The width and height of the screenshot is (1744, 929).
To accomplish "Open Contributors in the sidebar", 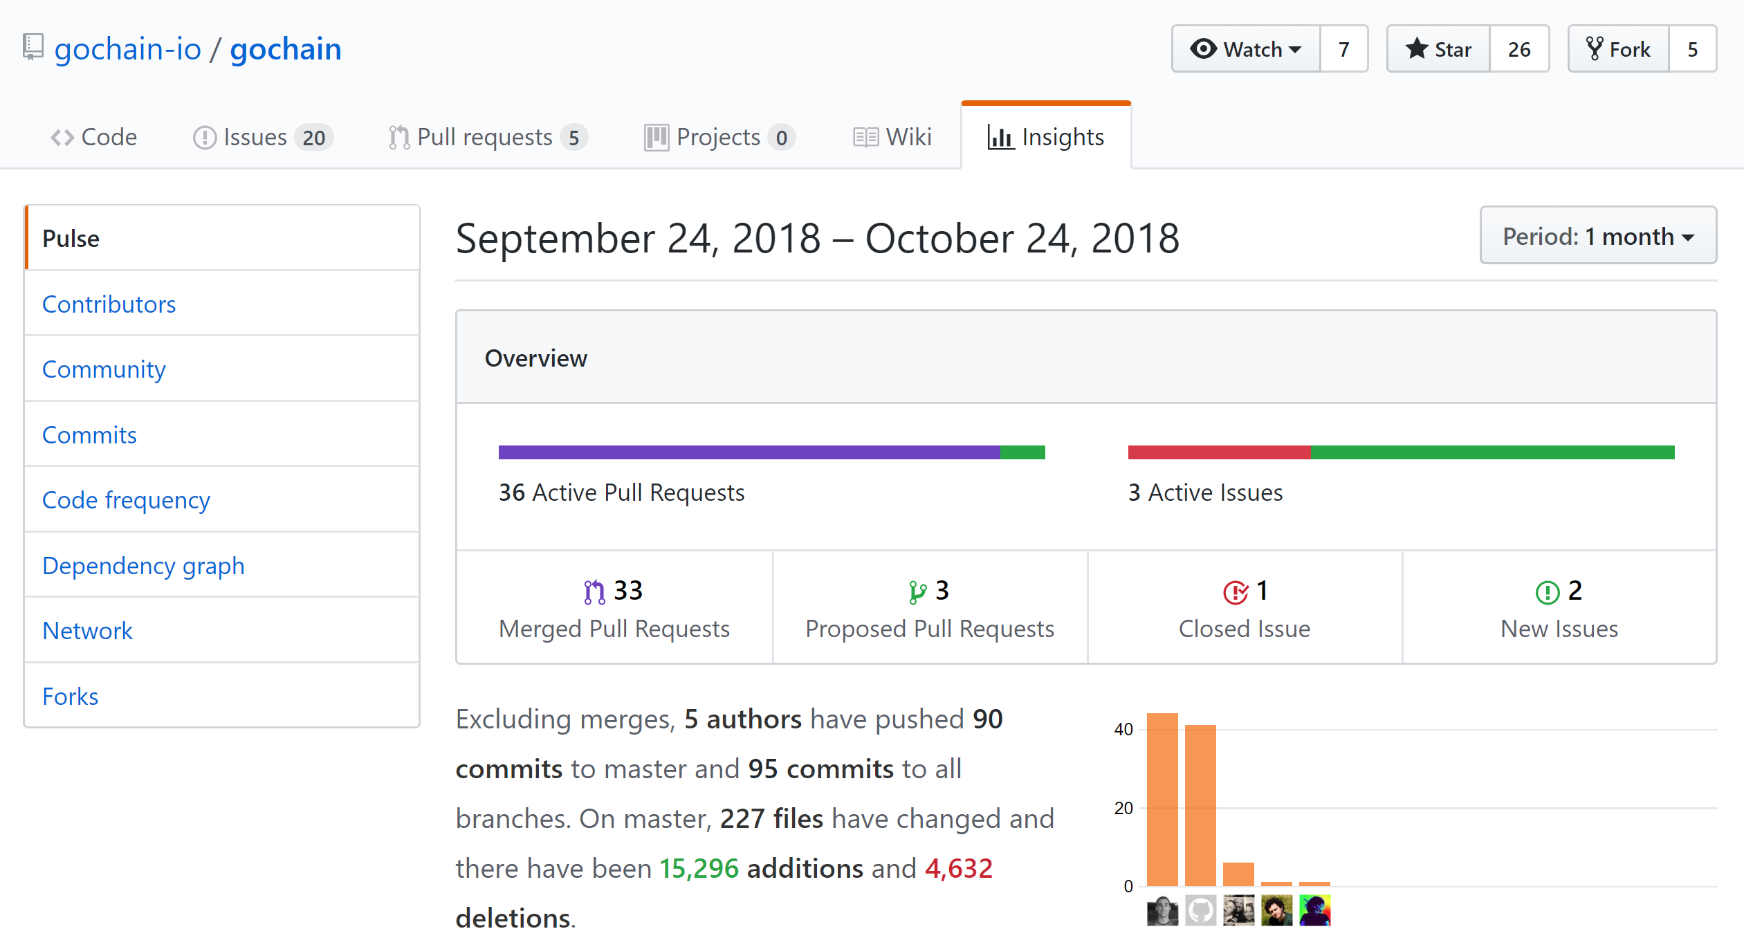I will [x=109, y=304].
